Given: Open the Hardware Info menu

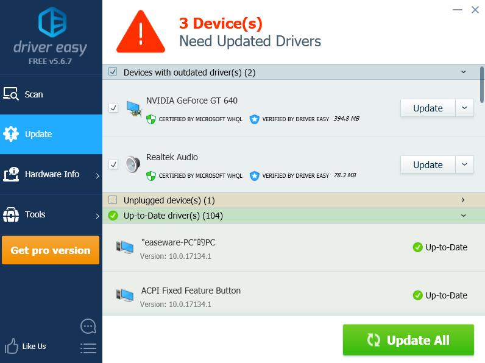Looking at the screenshot, I should pyautogui.click(x=51, y=174).
